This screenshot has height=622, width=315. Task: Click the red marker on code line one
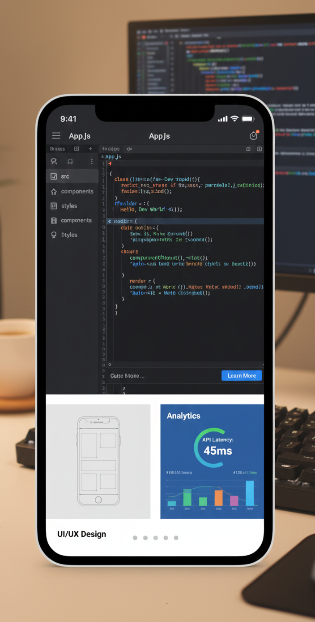click(x=110, y=164)
